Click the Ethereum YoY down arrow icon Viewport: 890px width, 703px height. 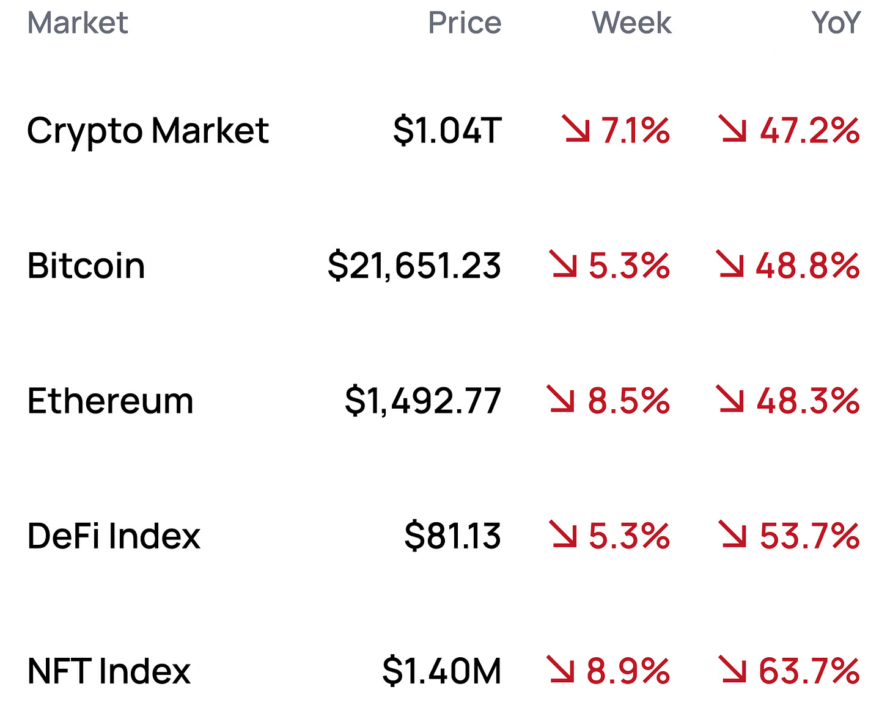point(730,399)
